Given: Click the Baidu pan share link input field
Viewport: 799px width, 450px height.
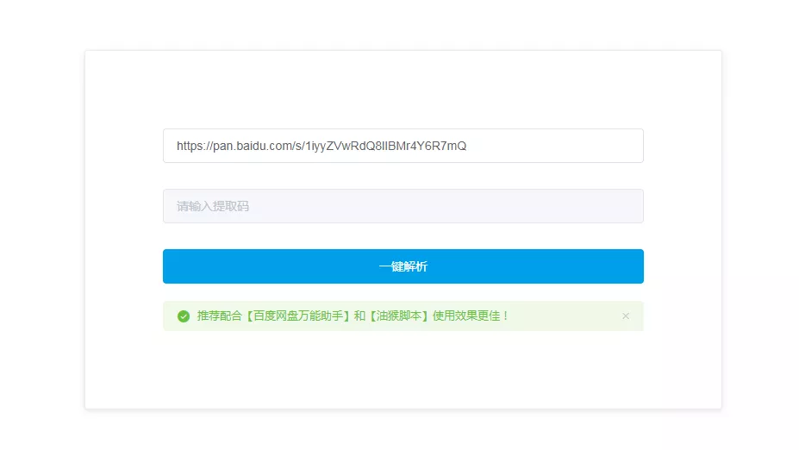Looking at the screenshot, I should pos(403,146).
